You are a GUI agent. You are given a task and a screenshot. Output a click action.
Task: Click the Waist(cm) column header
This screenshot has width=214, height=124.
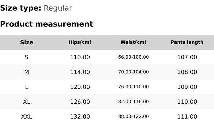point(133,42)
